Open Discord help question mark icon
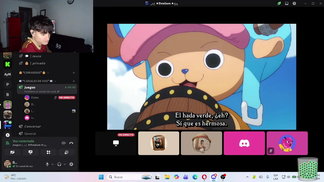 [294, 4]
